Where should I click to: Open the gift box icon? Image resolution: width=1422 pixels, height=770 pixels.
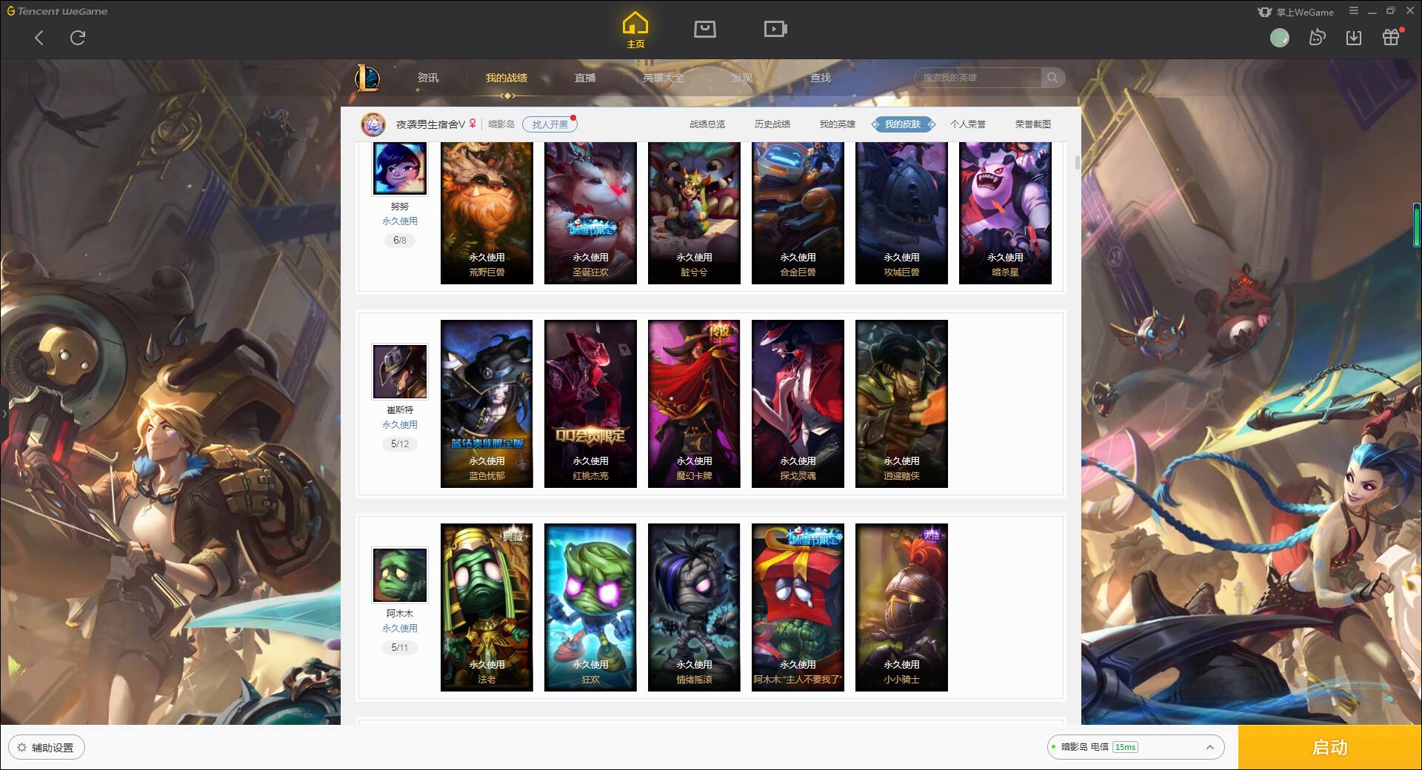1391,37
